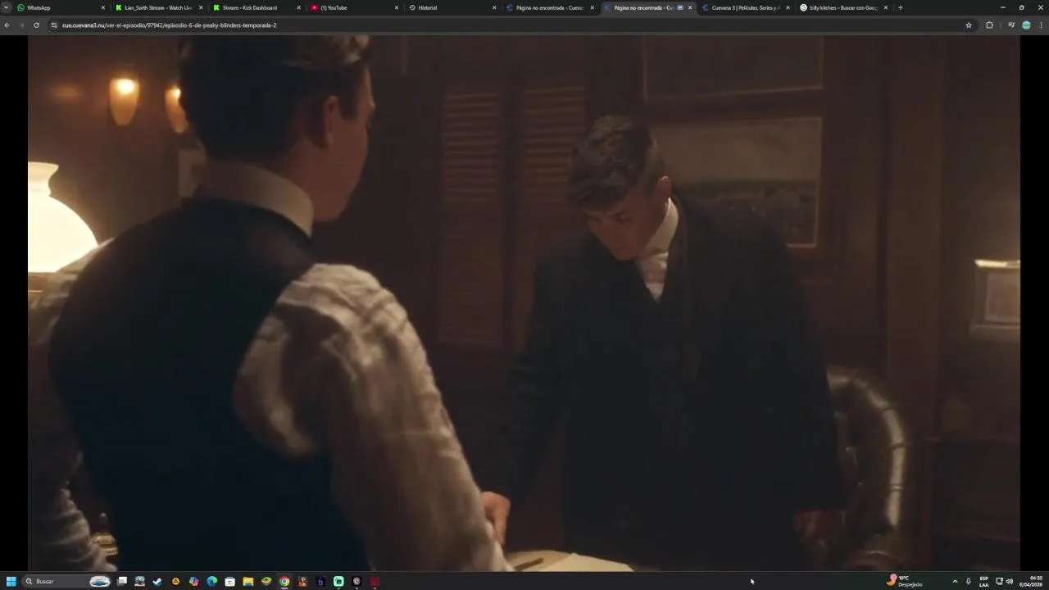Open the Chrome profile avatar
The width and height of the screenshot is (1049, 590).
coord(1026,25)
